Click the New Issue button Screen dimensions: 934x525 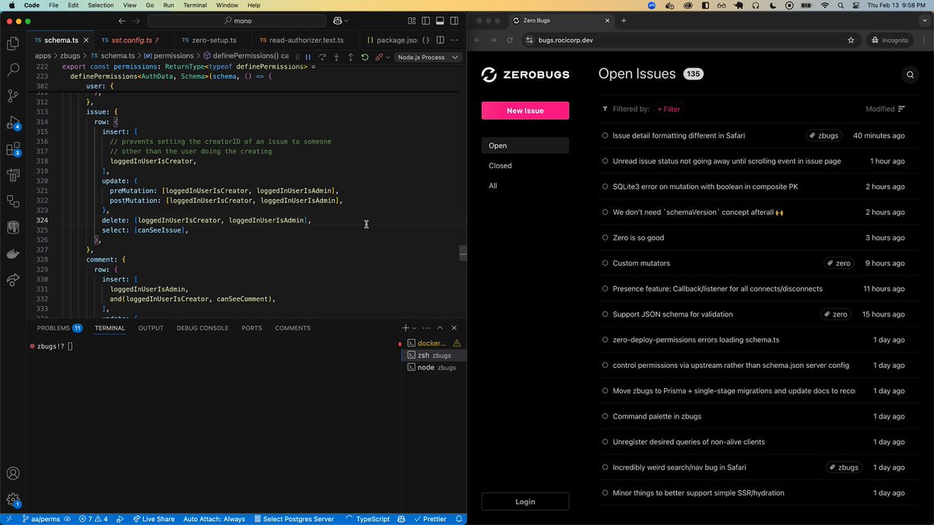525,110
